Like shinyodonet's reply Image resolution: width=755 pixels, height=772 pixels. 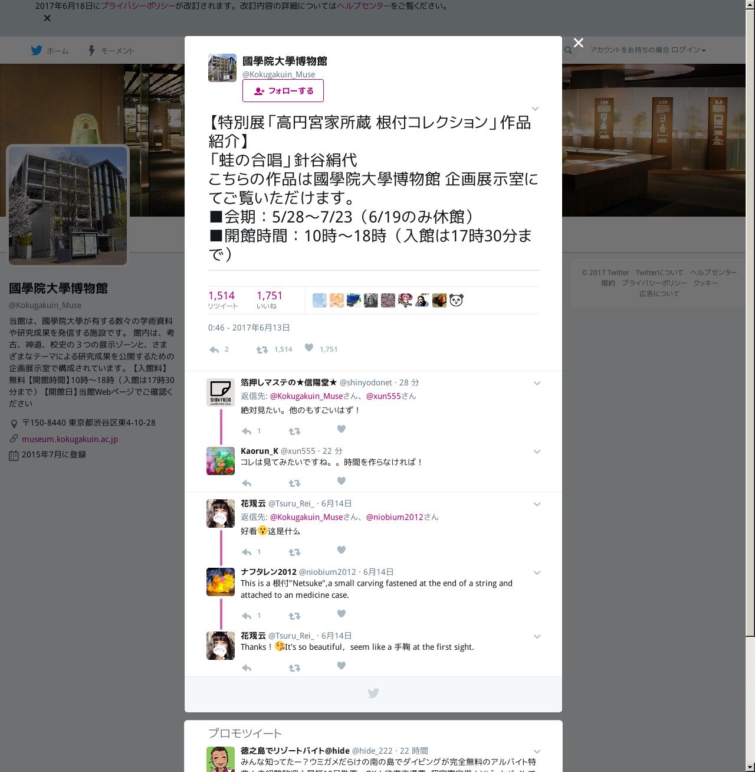tap(341, 429)
